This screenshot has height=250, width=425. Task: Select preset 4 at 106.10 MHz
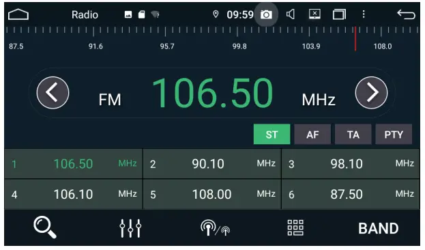click(x=74, y=195)
